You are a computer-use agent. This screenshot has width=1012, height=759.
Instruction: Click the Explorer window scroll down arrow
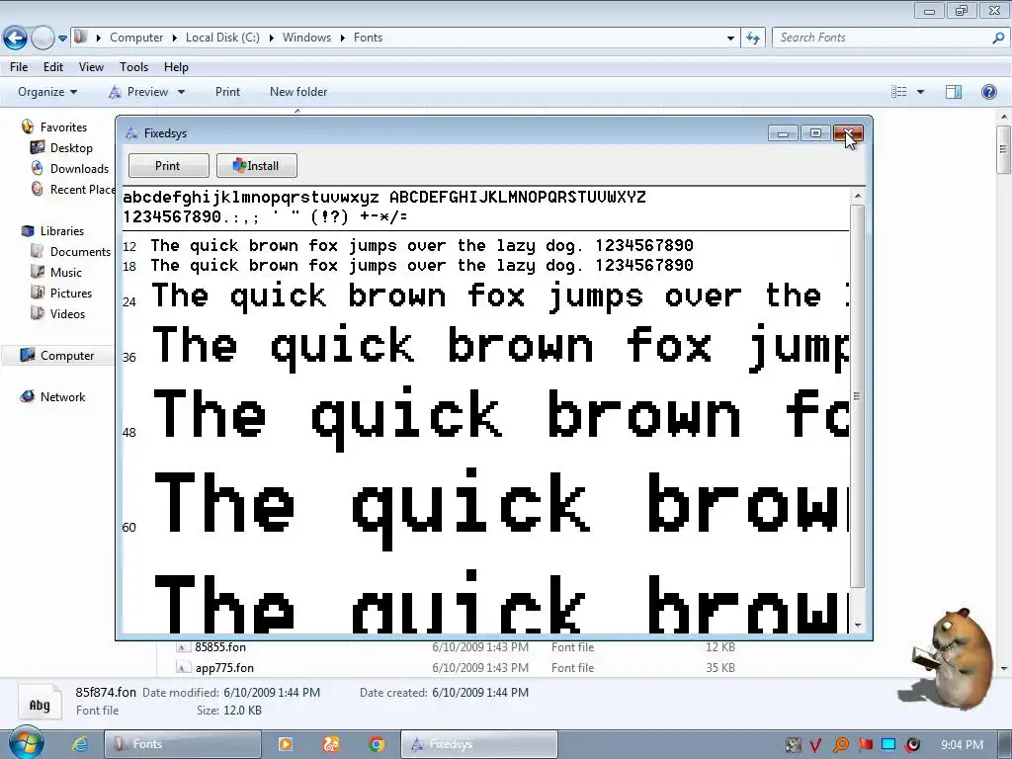[x=1003, y=669]
